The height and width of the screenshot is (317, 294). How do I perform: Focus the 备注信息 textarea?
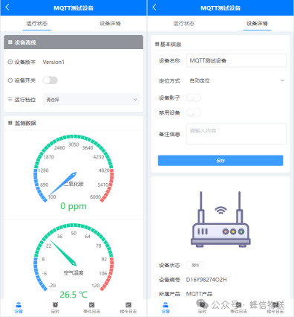click(236, 134)
